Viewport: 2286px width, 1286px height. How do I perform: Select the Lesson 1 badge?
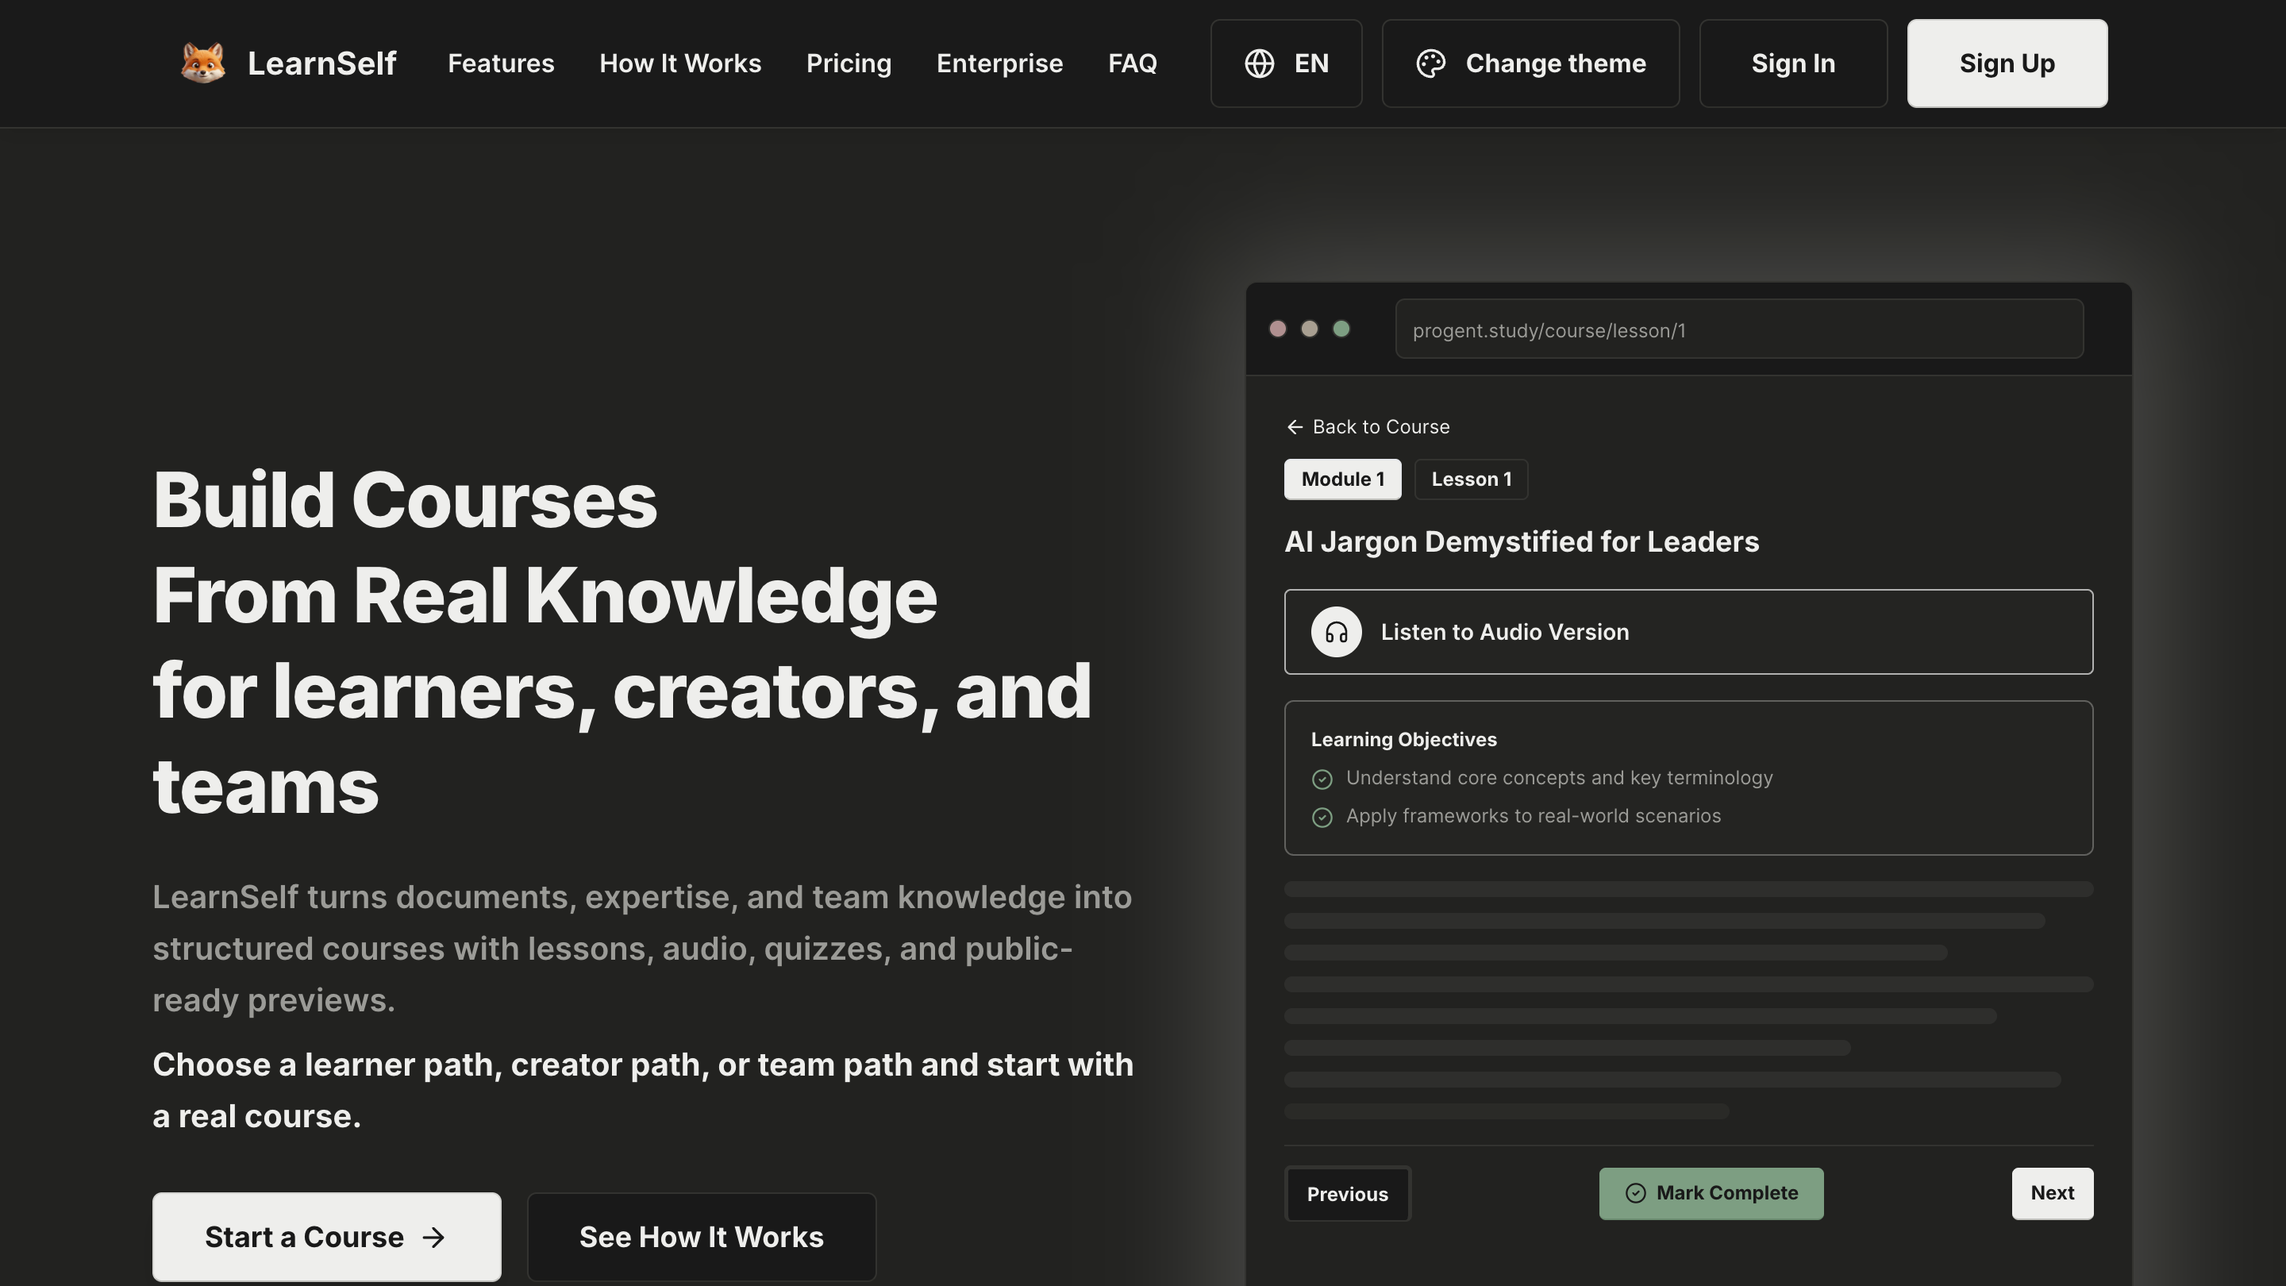pyautogui.click(x=1471, y=479)
